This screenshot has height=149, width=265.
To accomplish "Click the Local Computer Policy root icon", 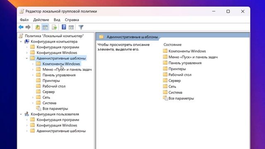I will point(21,36).
